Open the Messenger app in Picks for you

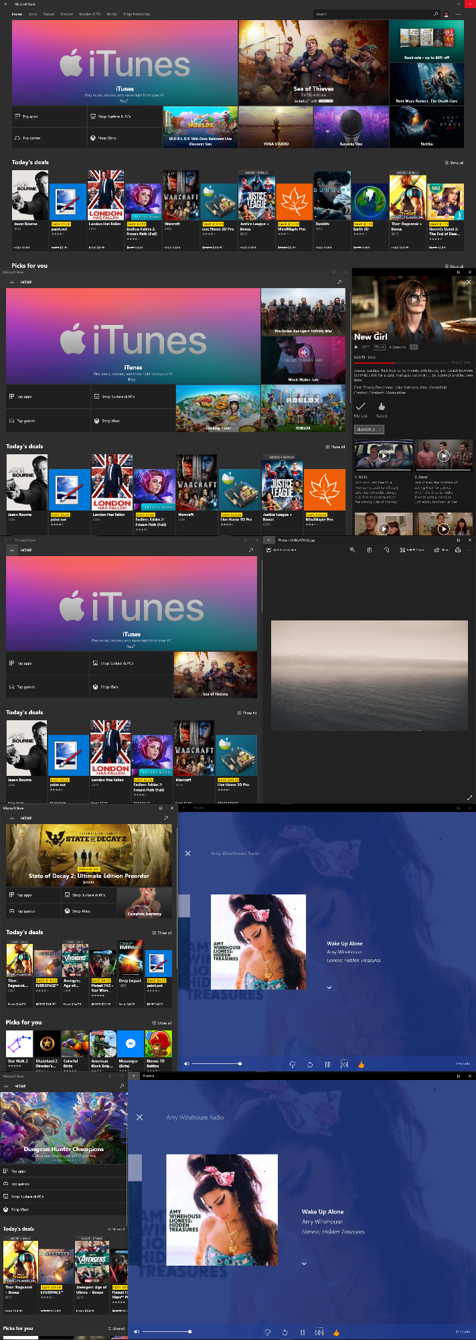[x=131, y=1050]
